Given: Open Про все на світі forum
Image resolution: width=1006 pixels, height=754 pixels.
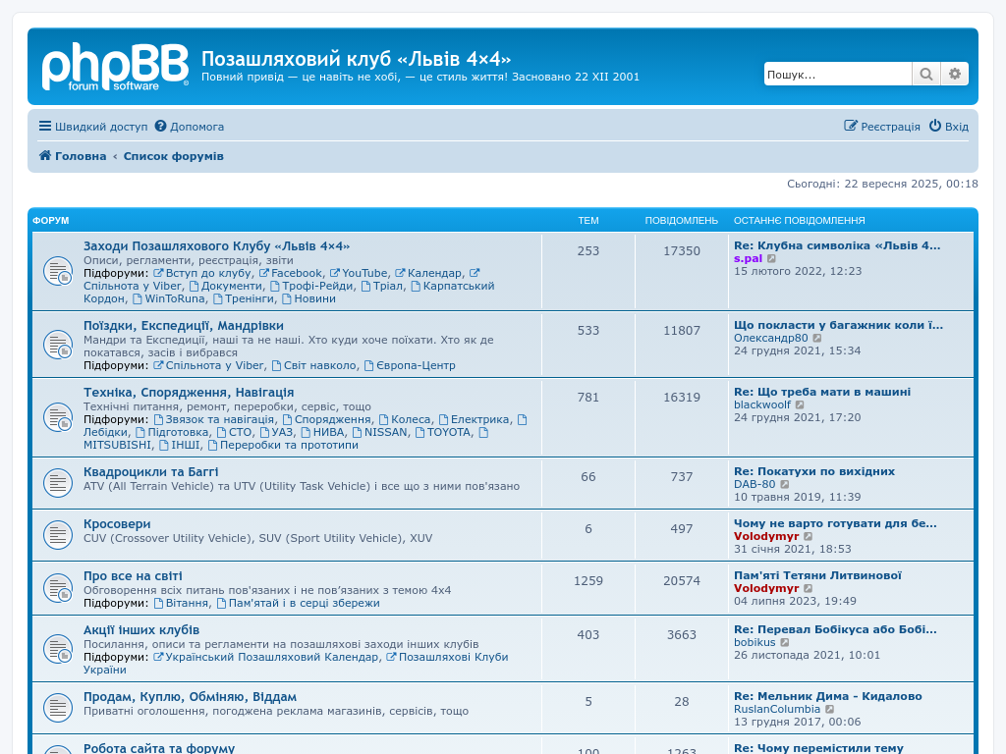Looking at the screenshot, I should [133, 575].
